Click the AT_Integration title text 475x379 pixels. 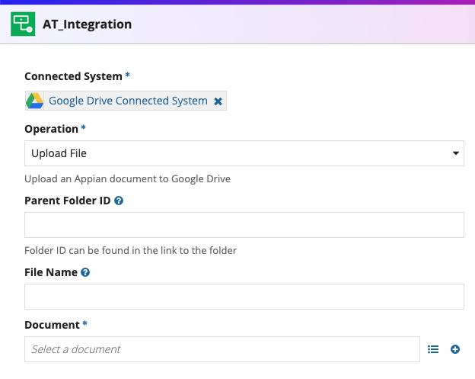point(88,24)
